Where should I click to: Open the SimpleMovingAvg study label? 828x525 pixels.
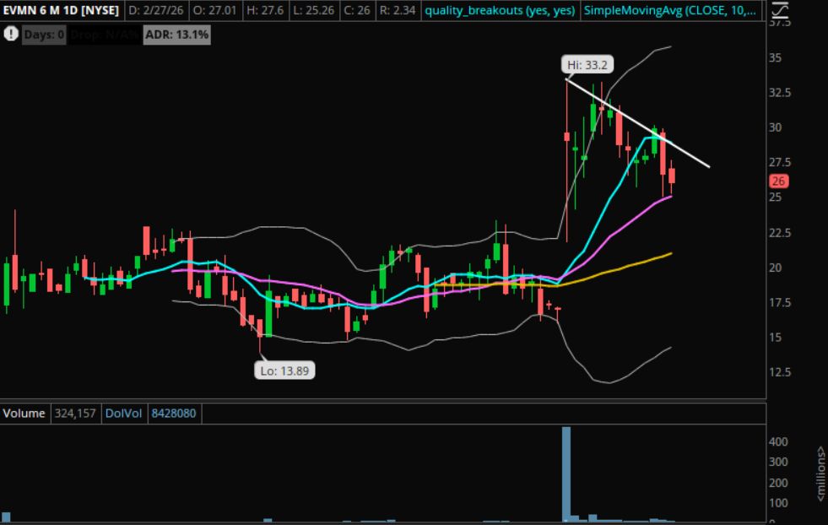click(x=670, y=11)
